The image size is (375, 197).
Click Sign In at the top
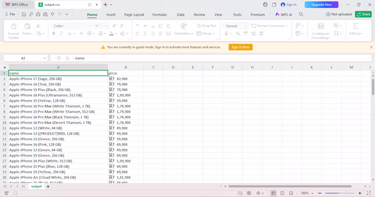289,4
